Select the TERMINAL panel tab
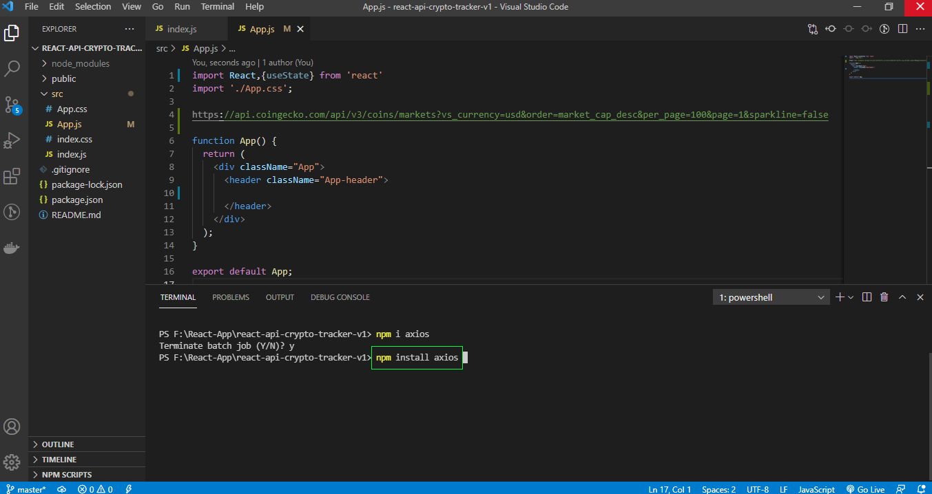Viewport: 932px width, 494px height. click(178, 297)
